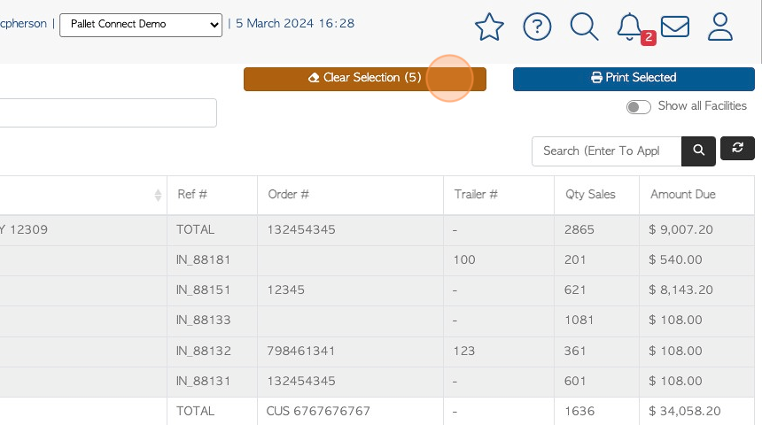The width and height of the screenshot is (762, 425).
Task: Open the Pallet Connect Demo dropdown
Action: point(141,25)
